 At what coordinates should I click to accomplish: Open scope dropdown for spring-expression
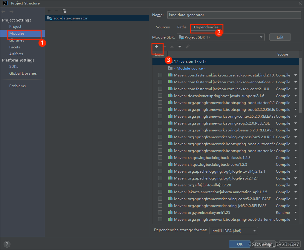pos(295,137)
